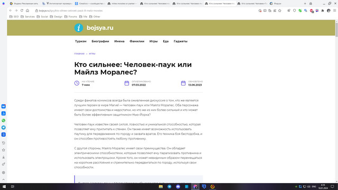The height and width of the screenshot is (190, 338).
Task: Open the Design bookmarks folder
Action: pyautogui.click(x=56, y=16)
